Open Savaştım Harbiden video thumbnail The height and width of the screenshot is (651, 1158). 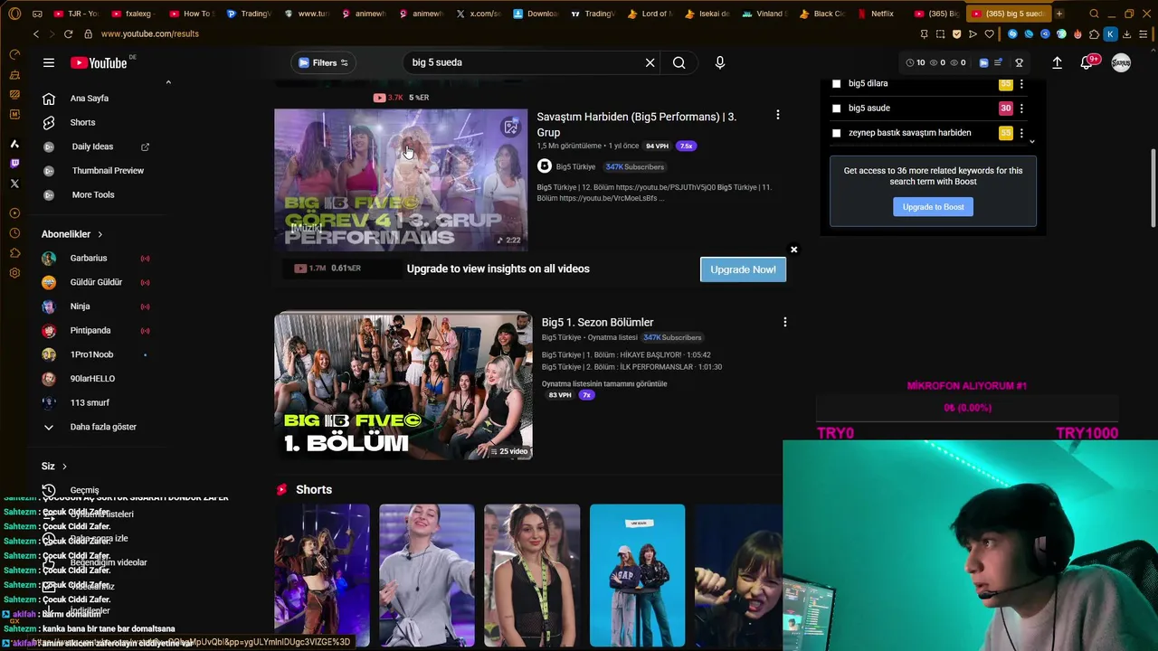pos(401,180)
